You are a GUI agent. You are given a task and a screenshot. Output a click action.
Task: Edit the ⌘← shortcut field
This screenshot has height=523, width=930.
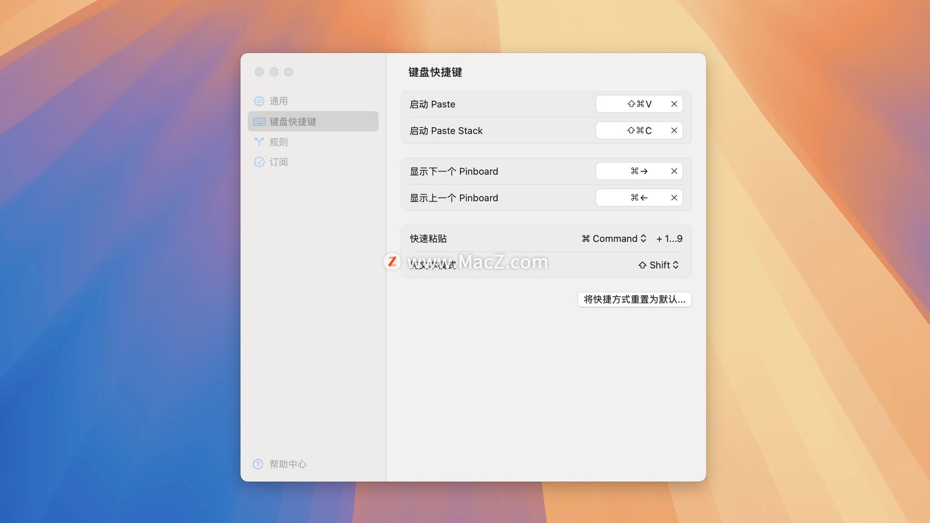[x=639, y=198]
